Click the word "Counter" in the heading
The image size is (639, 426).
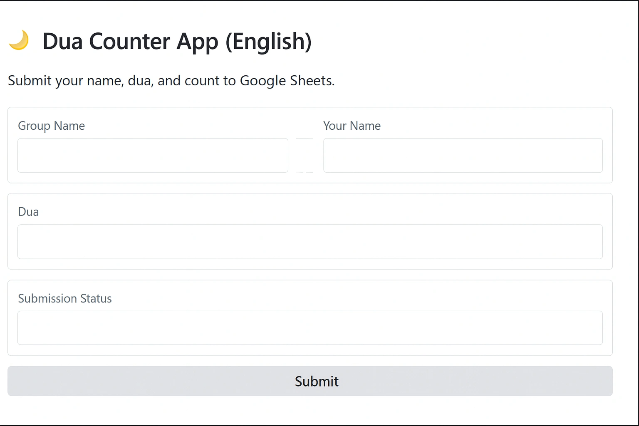[129, 41]
